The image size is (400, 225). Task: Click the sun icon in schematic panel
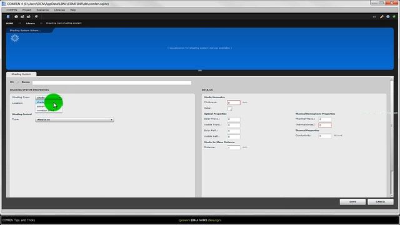pyautogui.click(x=15, y=38)
